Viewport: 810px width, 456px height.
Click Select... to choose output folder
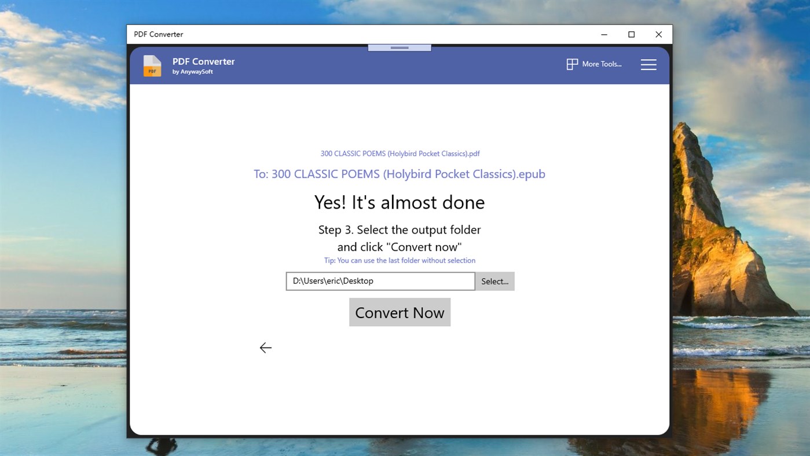[x=495, y=281]
